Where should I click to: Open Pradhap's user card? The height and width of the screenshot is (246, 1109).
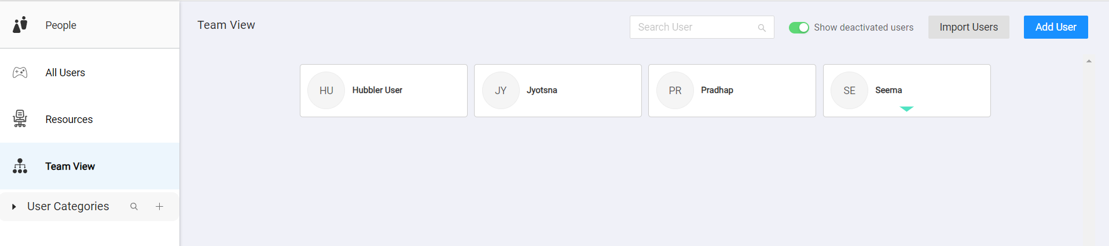click(732, 91)
